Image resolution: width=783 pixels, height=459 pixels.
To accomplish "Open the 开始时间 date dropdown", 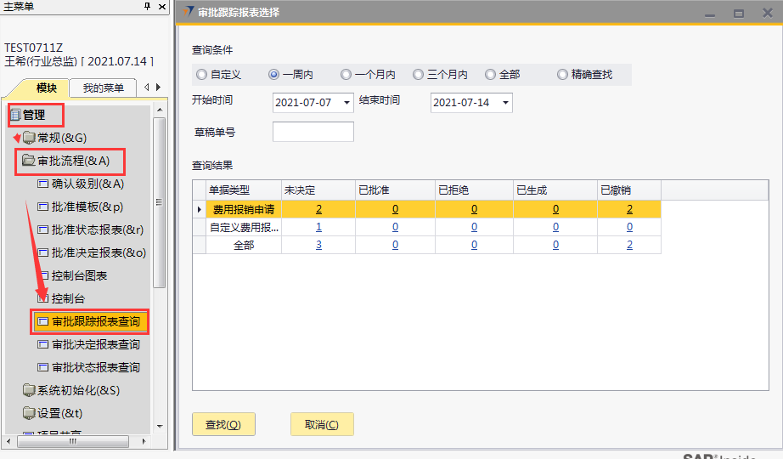I will tap(346, 103).
